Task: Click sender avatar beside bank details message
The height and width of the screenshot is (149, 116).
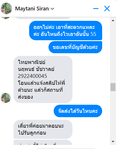Action: (6, 98)
